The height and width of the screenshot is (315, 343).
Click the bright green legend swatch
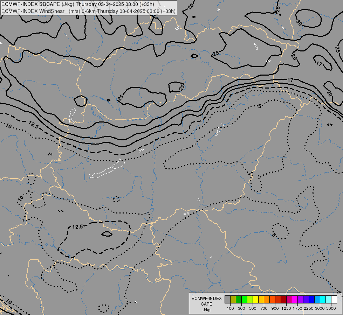pos(244,299)
